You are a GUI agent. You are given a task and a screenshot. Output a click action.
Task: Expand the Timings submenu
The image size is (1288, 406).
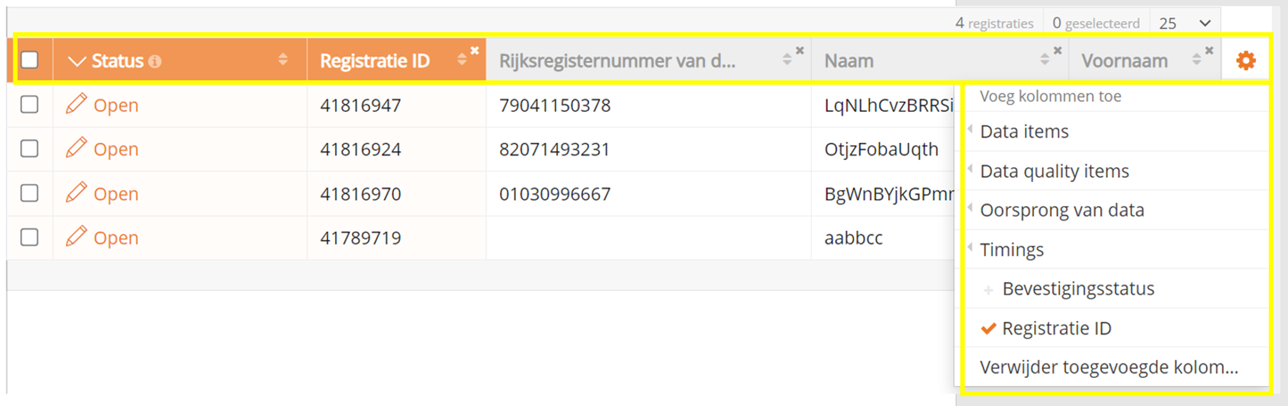(x=1011, y=249)
